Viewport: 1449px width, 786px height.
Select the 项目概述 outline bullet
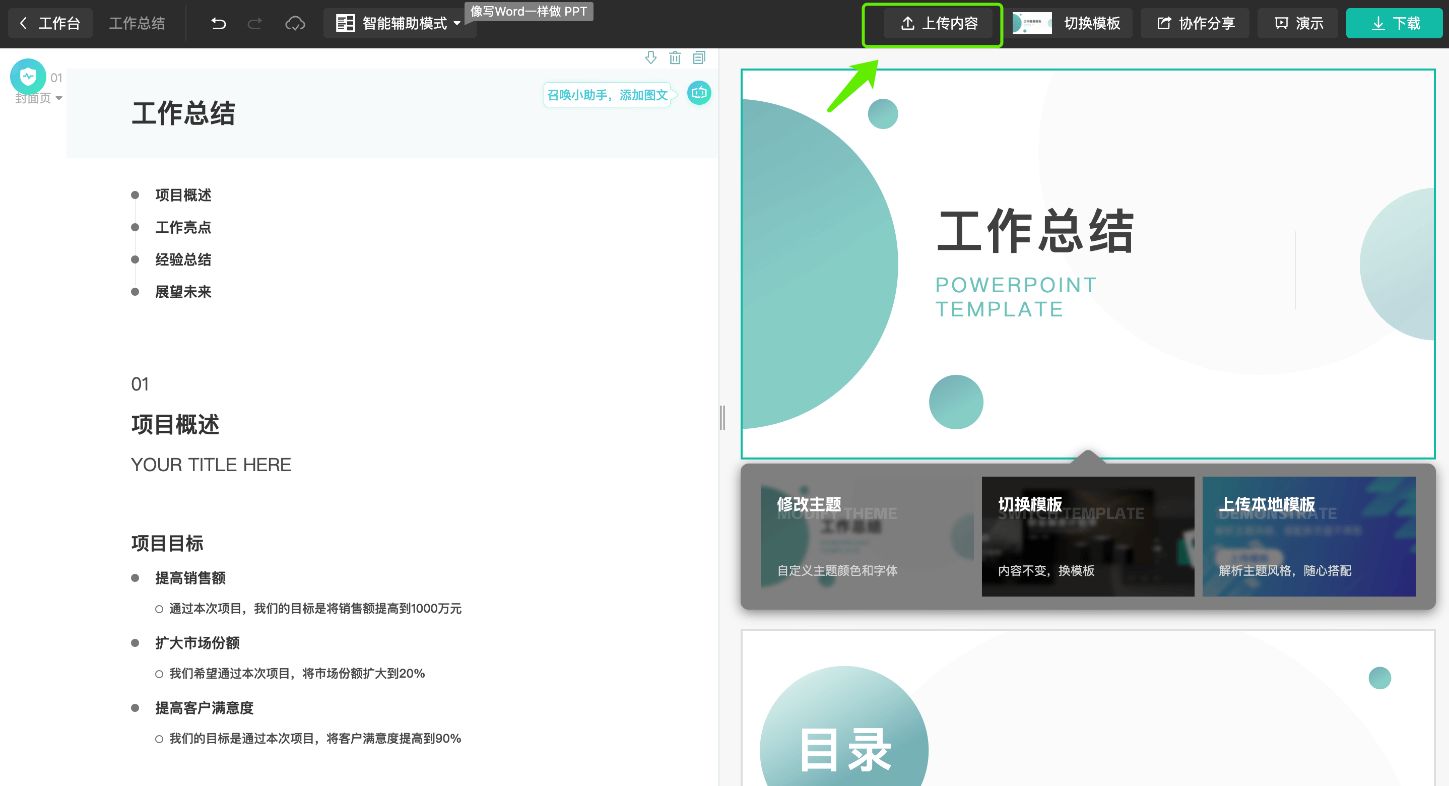pyautogui.click(x=183, y=194)
